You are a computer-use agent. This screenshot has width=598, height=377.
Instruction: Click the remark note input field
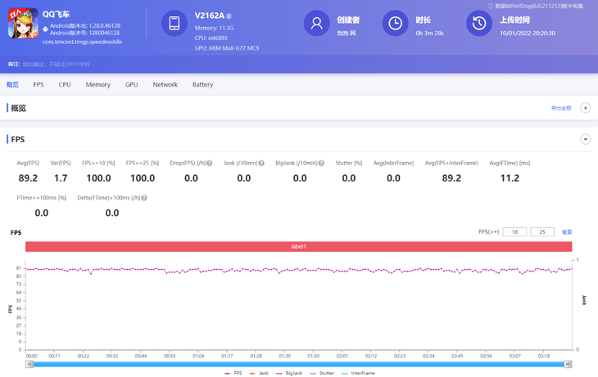(57, 64)
